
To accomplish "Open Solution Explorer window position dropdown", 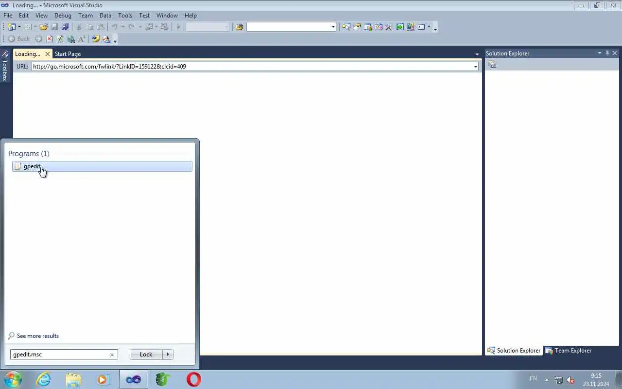I will point(599,53).
